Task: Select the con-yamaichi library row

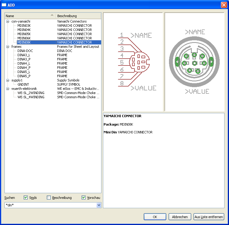Action: (21, 22)
